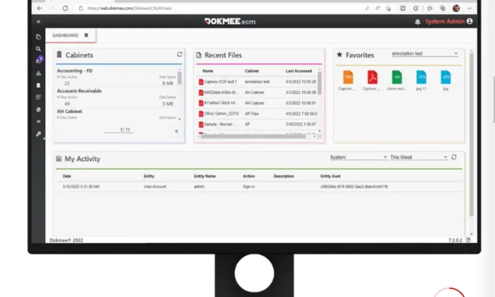The height and width of the screenshot is (297, 495).
Task: Open the AH Cabinet entry
Action: [x=69, y=111]
